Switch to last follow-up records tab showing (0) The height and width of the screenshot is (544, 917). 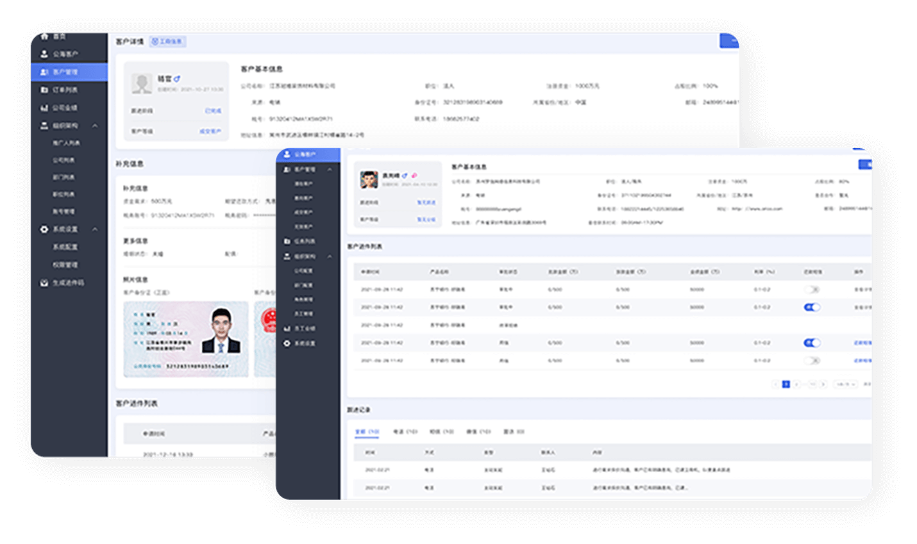[x=514, y=432]
